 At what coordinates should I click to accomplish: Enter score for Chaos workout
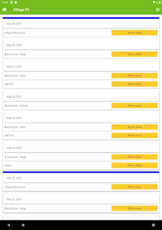point(134,165)
